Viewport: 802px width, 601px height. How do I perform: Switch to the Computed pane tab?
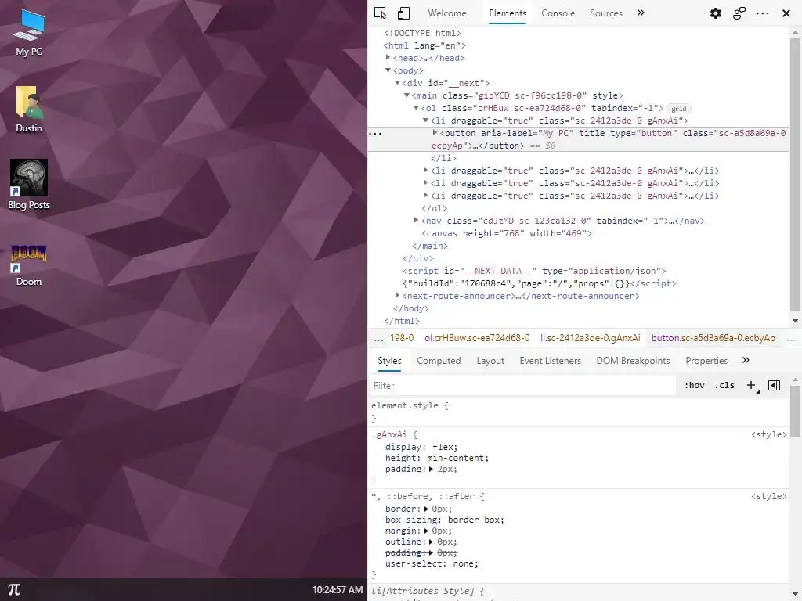(439, 361)
